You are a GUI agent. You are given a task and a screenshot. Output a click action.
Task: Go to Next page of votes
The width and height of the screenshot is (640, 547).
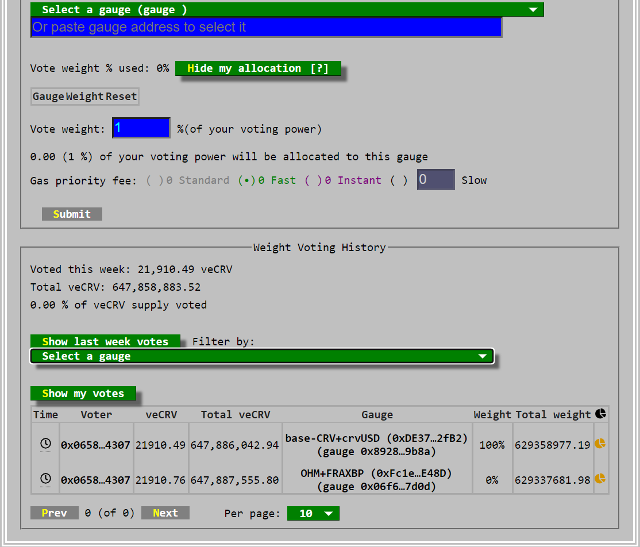pos(165,513)
